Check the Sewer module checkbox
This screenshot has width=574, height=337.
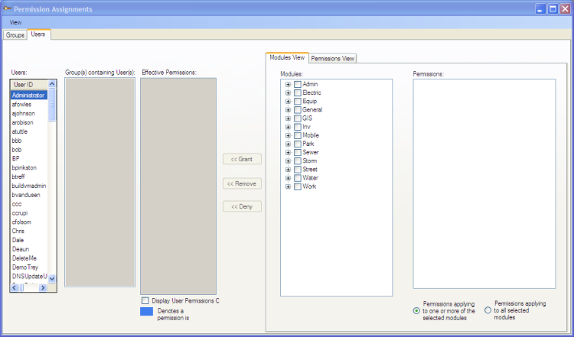tap(298, 152)
